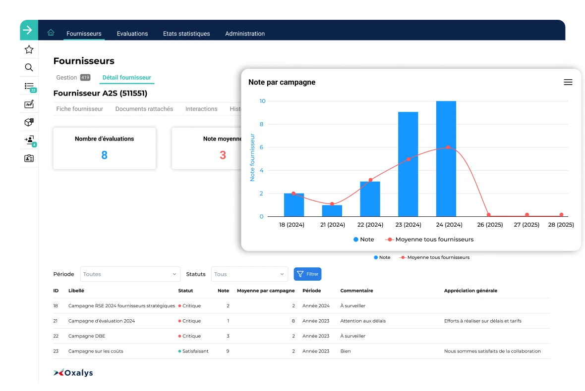Viewport: 585px width, 391px height.
Task: Open the Etats statistiques menu
Action: click(186, 34)
